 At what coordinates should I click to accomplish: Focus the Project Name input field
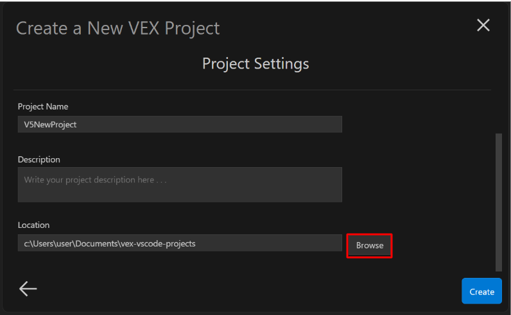(180, 124)
